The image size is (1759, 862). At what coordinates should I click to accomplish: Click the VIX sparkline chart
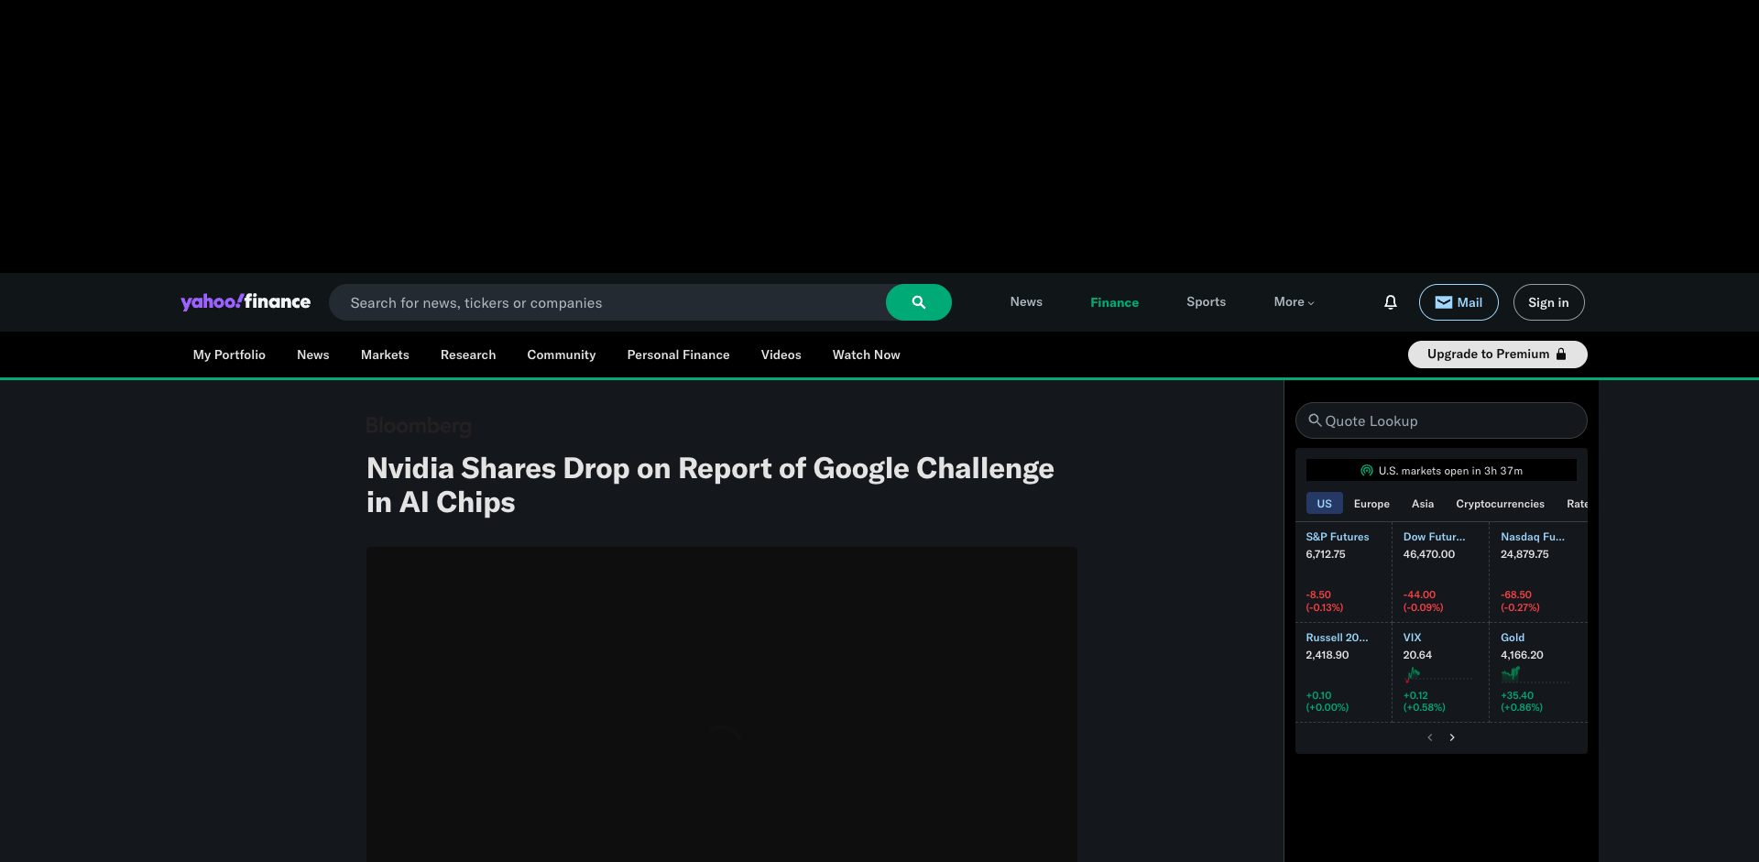click(1413, 675)
